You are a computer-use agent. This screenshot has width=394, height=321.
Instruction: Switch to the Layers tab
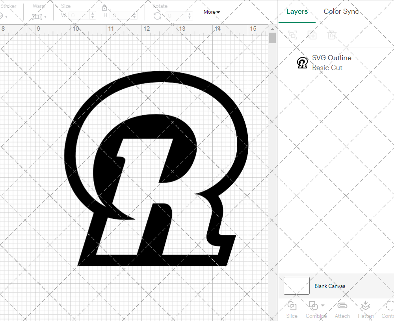297,11
